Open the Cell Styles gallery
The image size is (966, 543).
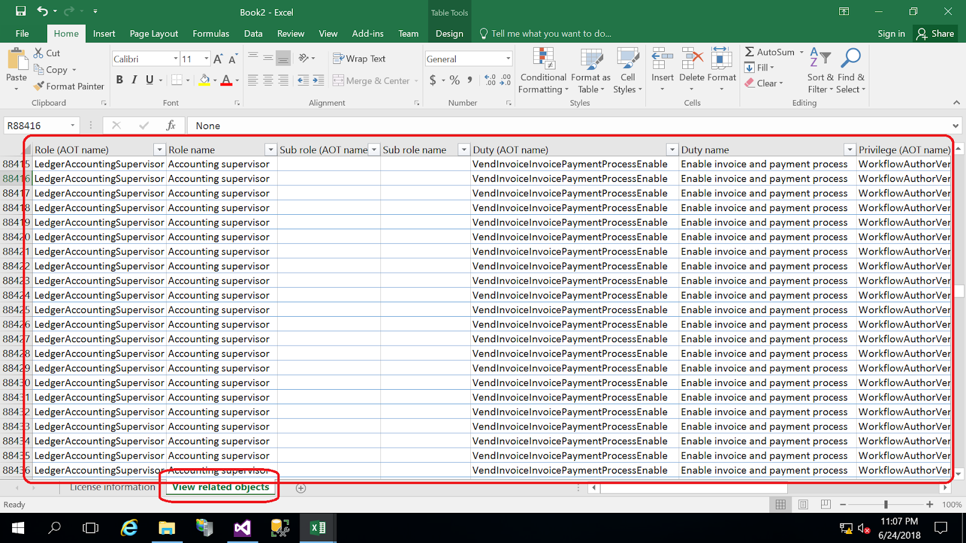(628, 71)
